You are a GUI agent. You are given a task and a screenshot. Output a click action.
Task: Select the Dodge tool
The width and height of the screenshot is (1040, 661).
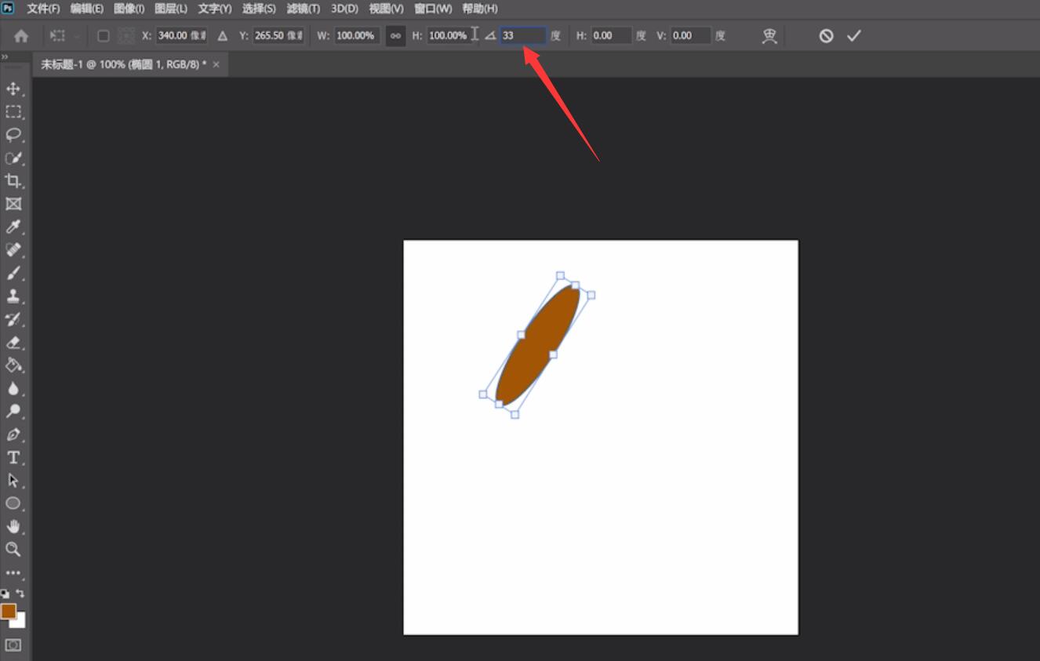(13, 412)
